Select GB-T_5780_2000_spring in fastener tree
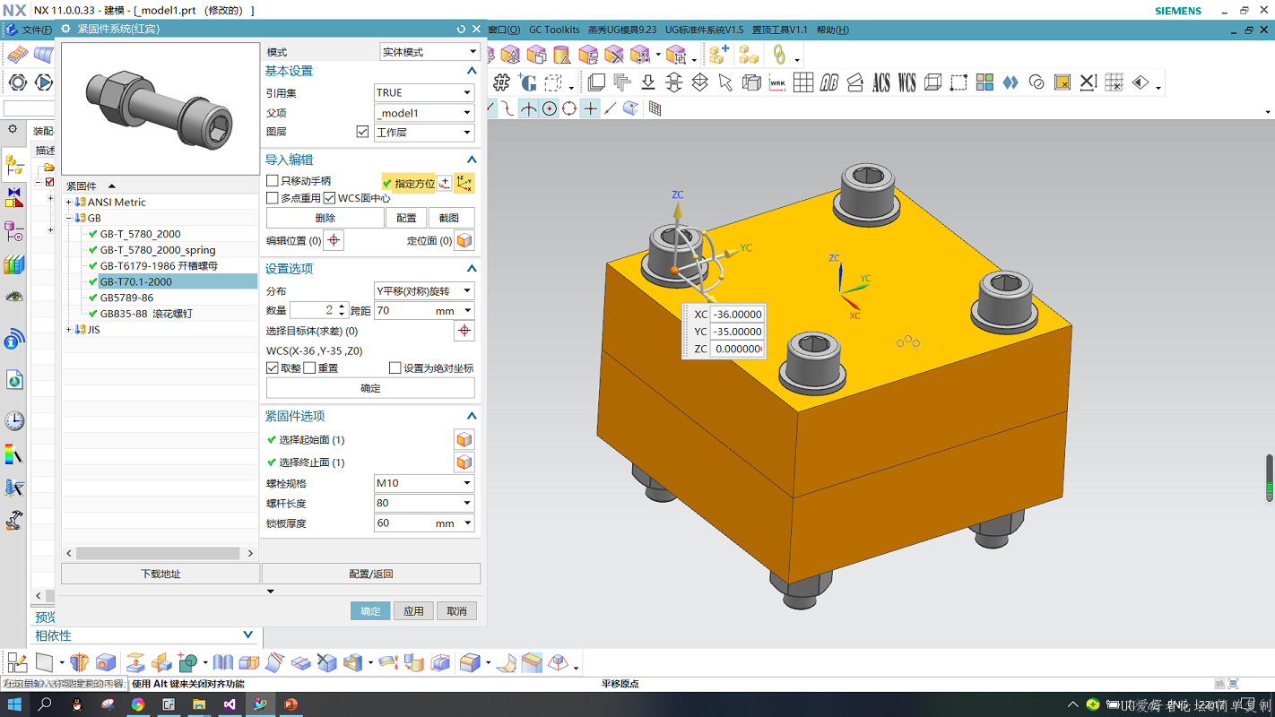Image resolution: width=1275 pixels, height=717 pixels. (158, 250)
